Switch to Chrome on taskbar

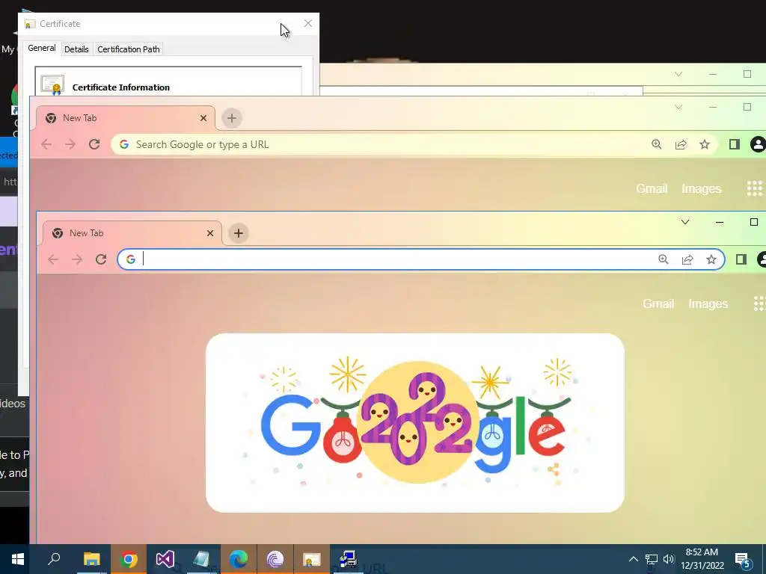(129, 559)
